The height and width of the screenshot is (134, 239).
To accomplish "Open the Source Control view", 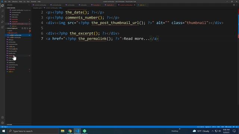I will coord(3,16).
